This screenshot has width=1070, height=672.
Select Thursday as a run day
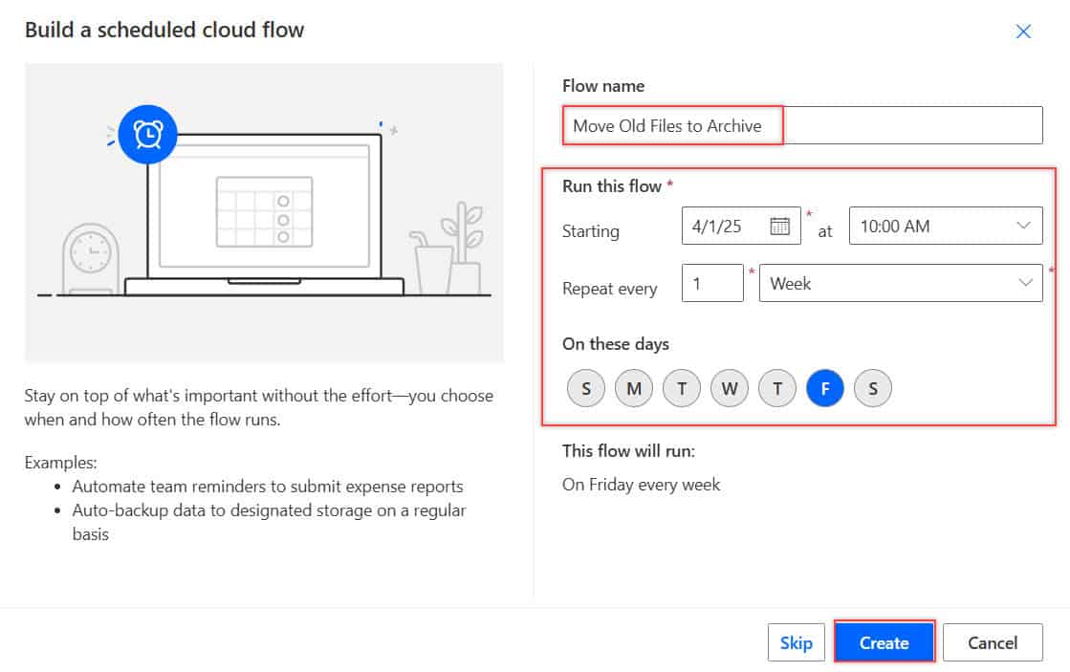[x=777, y=387]
